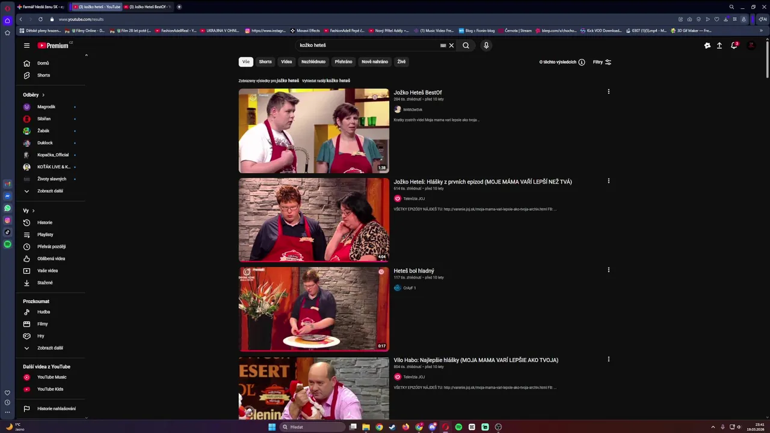Open the account avatar menu
The height and width of the screenshot is (433, 770).
[751, 45]
